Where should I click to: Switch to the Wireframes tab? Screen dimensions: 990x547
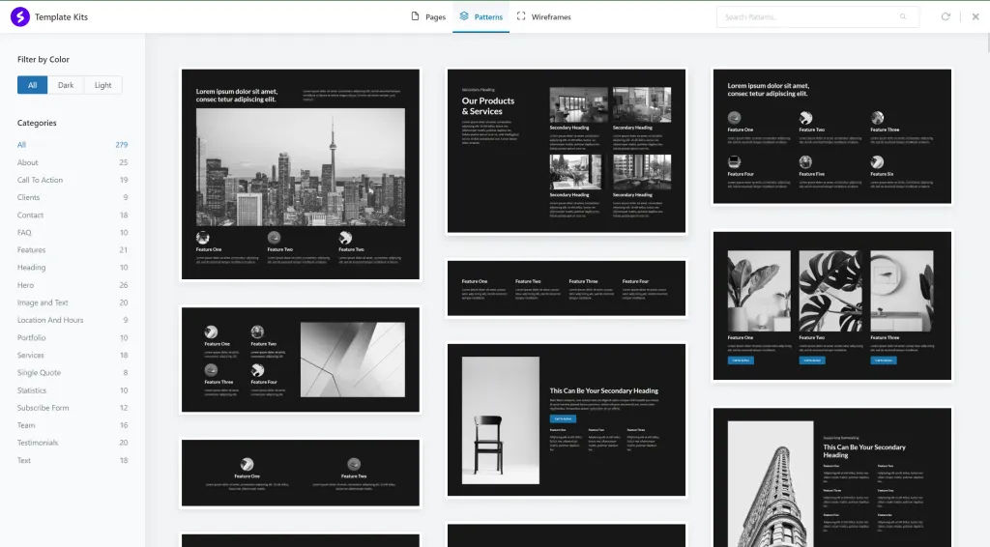pos(542,16)
